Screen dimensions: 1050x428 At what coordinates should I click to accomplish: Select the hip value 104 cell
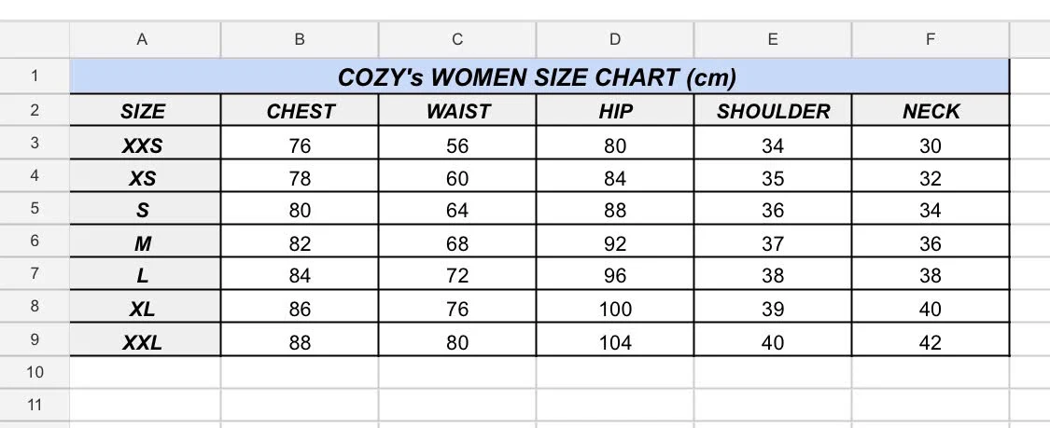(x=615, y=342)
